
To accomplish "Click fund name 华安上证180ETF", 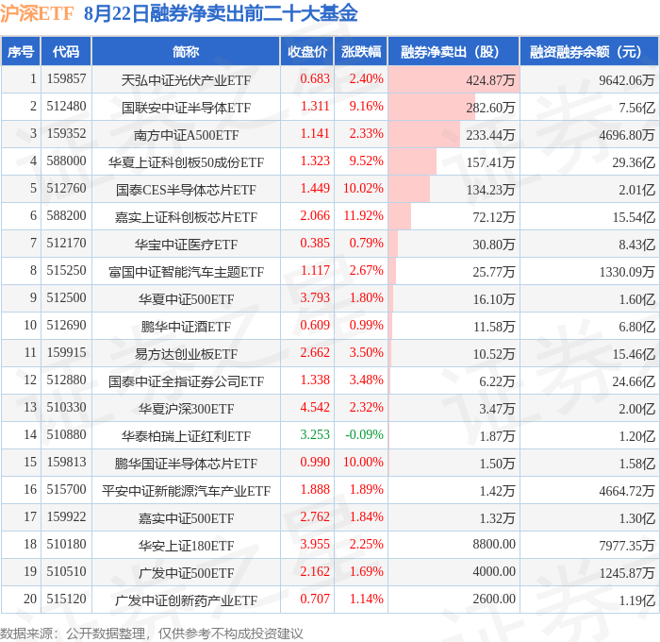I will tap(186, 546).
